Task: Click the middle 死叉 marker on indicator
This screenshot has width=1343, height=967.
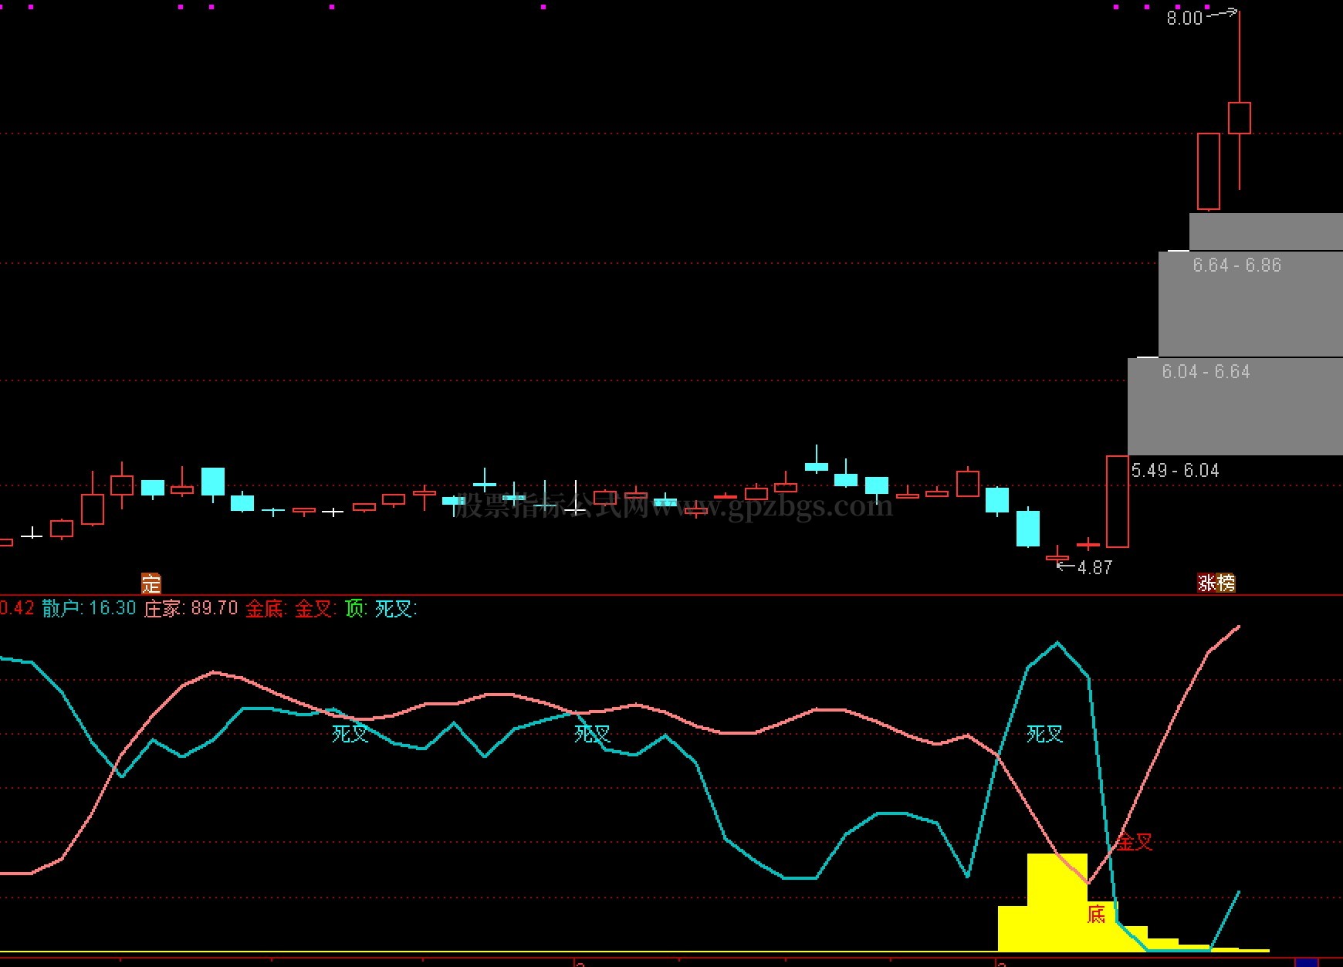Action: coord(592,734)
